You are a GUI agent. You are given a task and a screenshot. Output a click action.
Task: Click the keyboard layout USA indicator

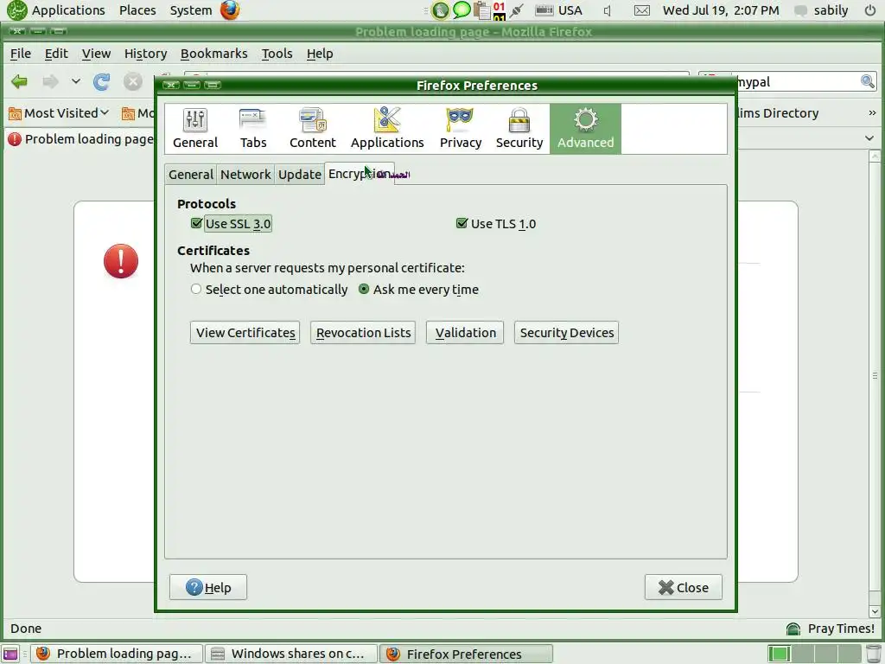[x=559, y=10]
